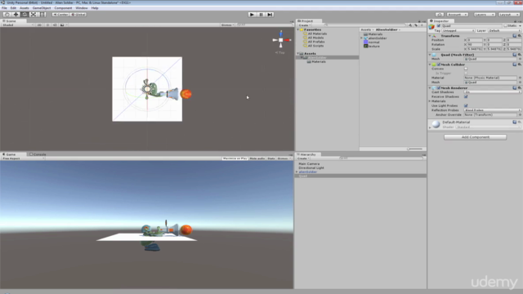Screen dimensions: 523x294
Task: Open the Layer dropdown in Inspector
Action: [504, 31]
